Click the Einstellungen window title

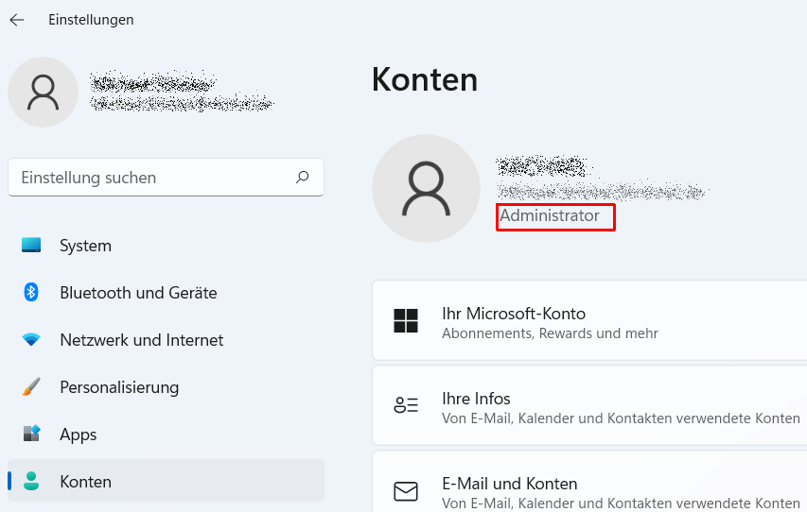pos(91,20)
